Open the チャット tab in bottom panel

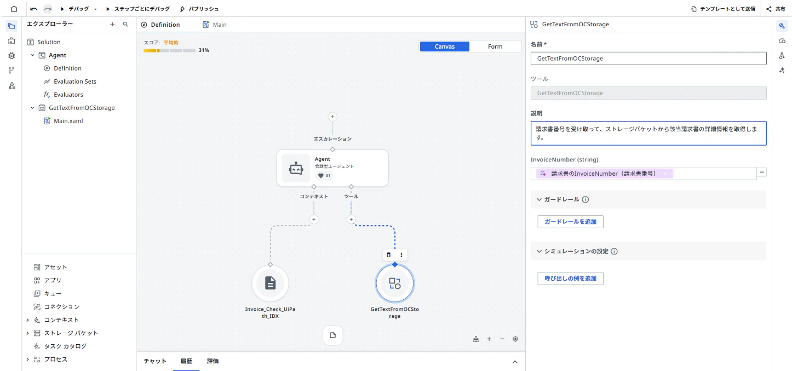(155, 361)
